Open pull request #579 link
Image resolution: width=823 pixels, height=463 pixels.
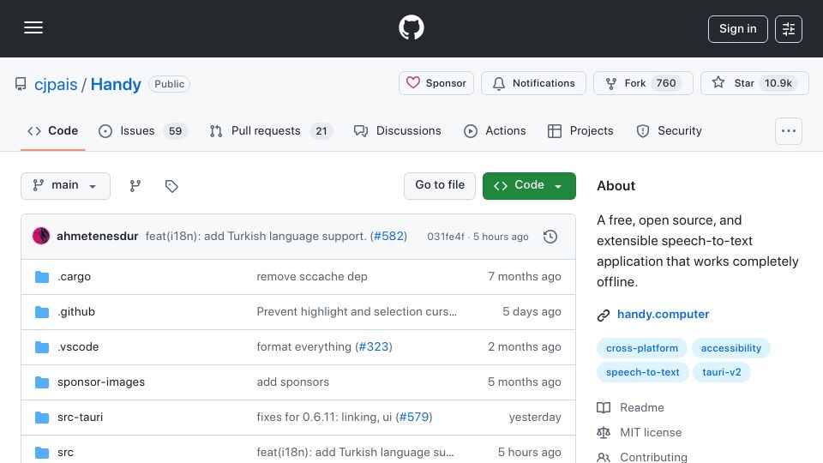pos(414,418)
